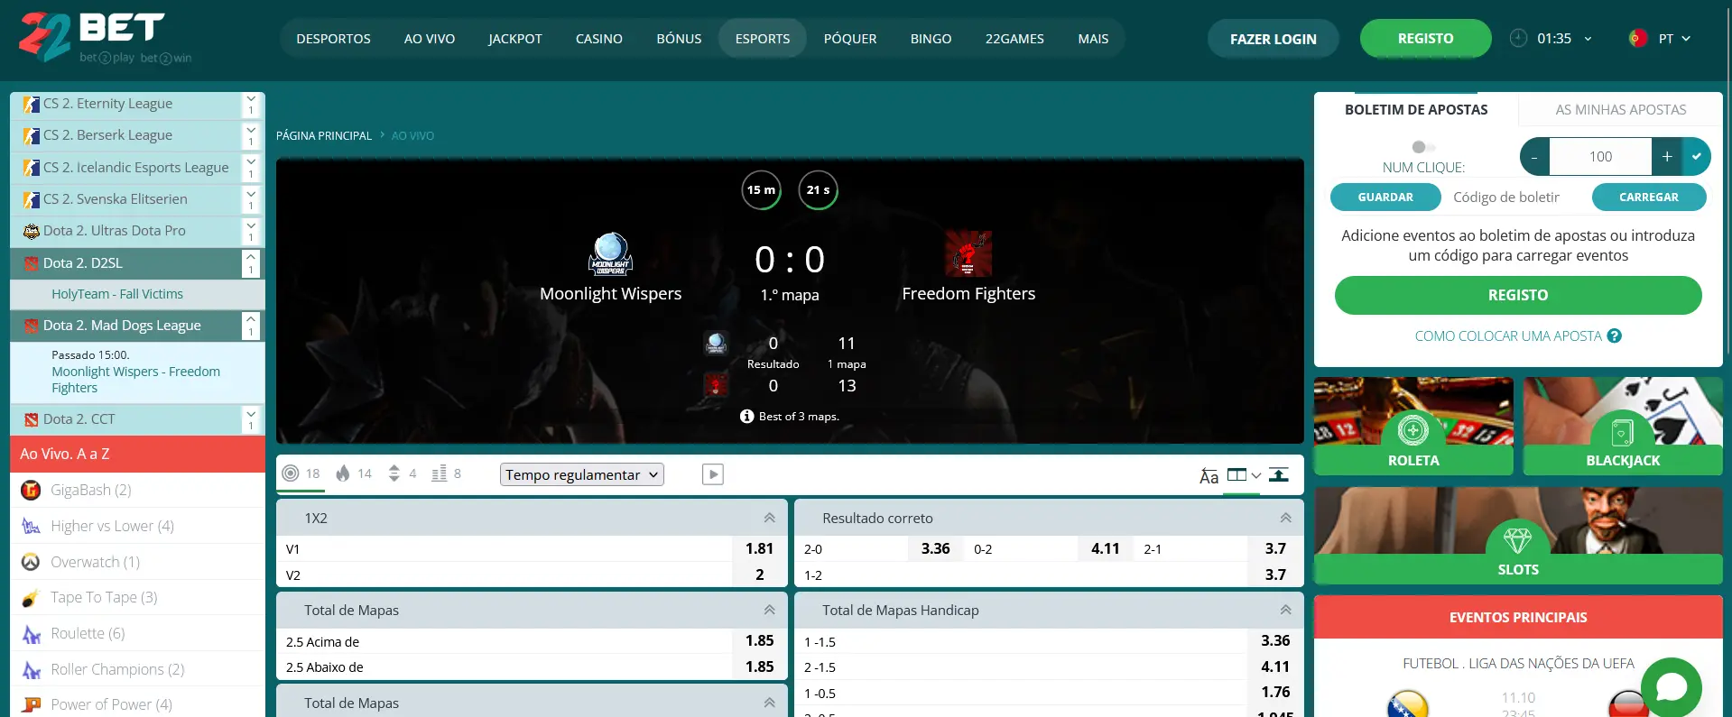Open HolyTeam - Fall Victims match

pos(117,294)
